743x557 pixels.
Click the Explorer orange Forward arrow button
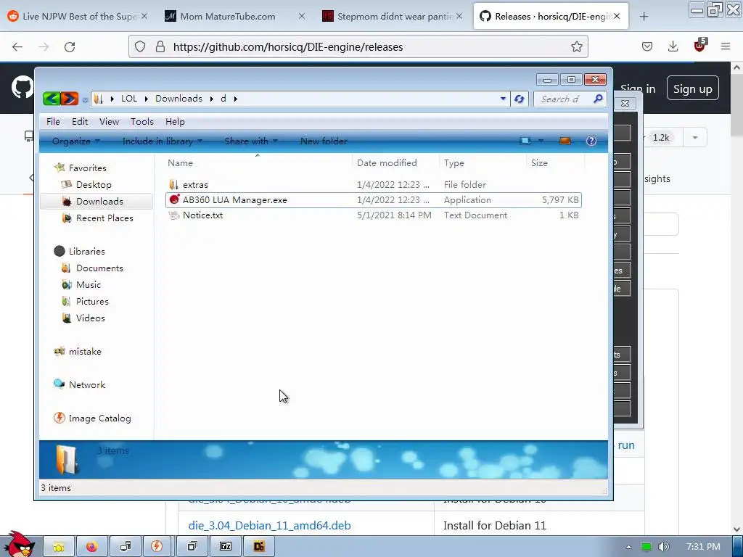point(69,99)
